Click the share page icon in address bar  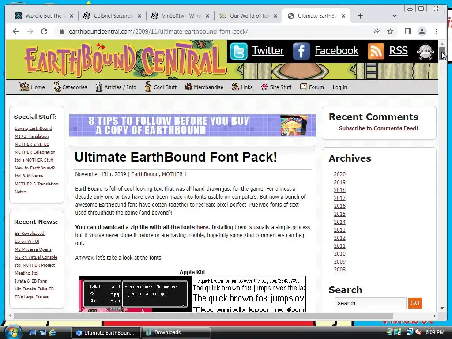(376, 31)
